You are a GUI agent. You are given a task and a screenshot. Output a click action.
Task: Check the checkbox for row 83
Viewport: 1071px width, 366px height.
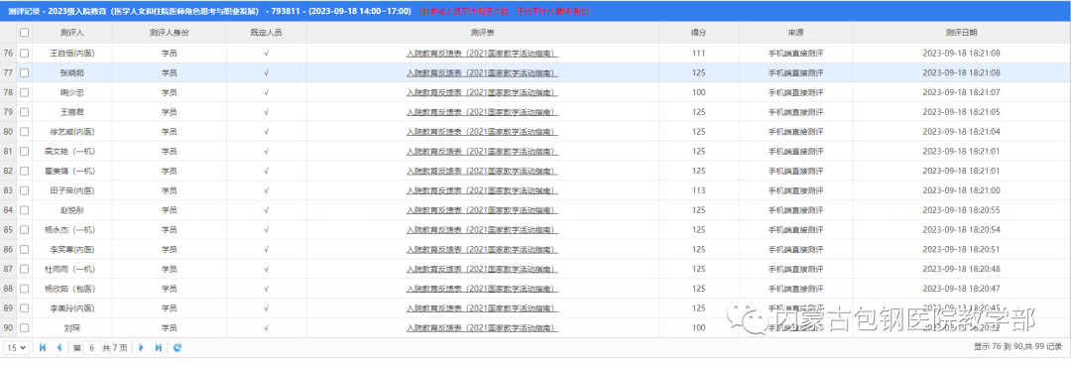pyautogui.click(x=25, y=190)
